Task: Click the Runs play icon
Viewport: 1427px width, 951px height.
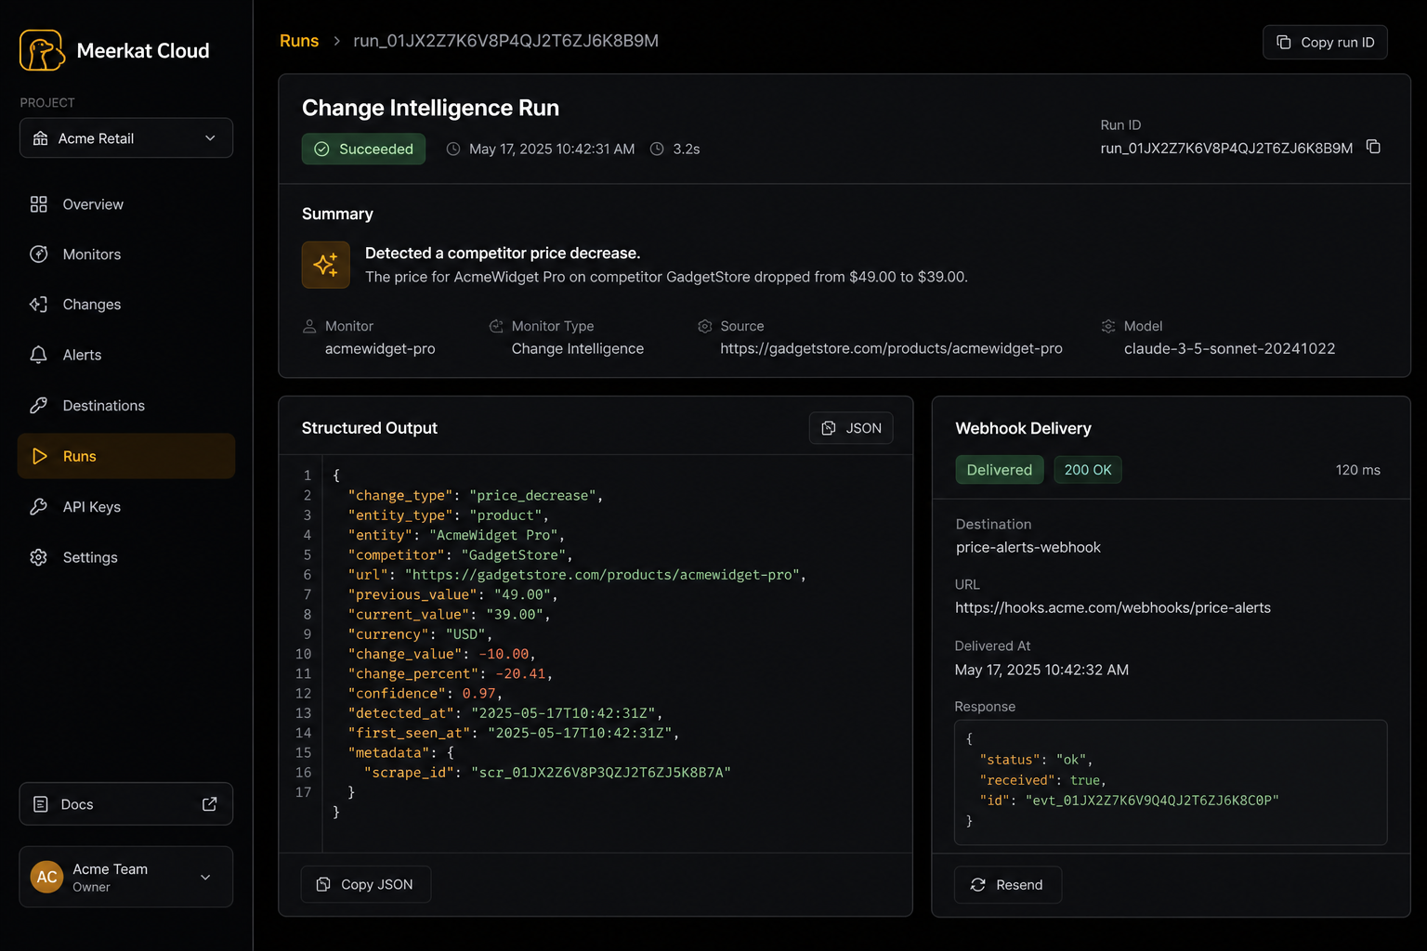Action: click(x=39, y=456)
